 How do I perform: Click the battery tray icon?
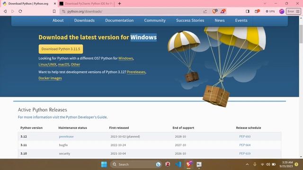point(274,164)
